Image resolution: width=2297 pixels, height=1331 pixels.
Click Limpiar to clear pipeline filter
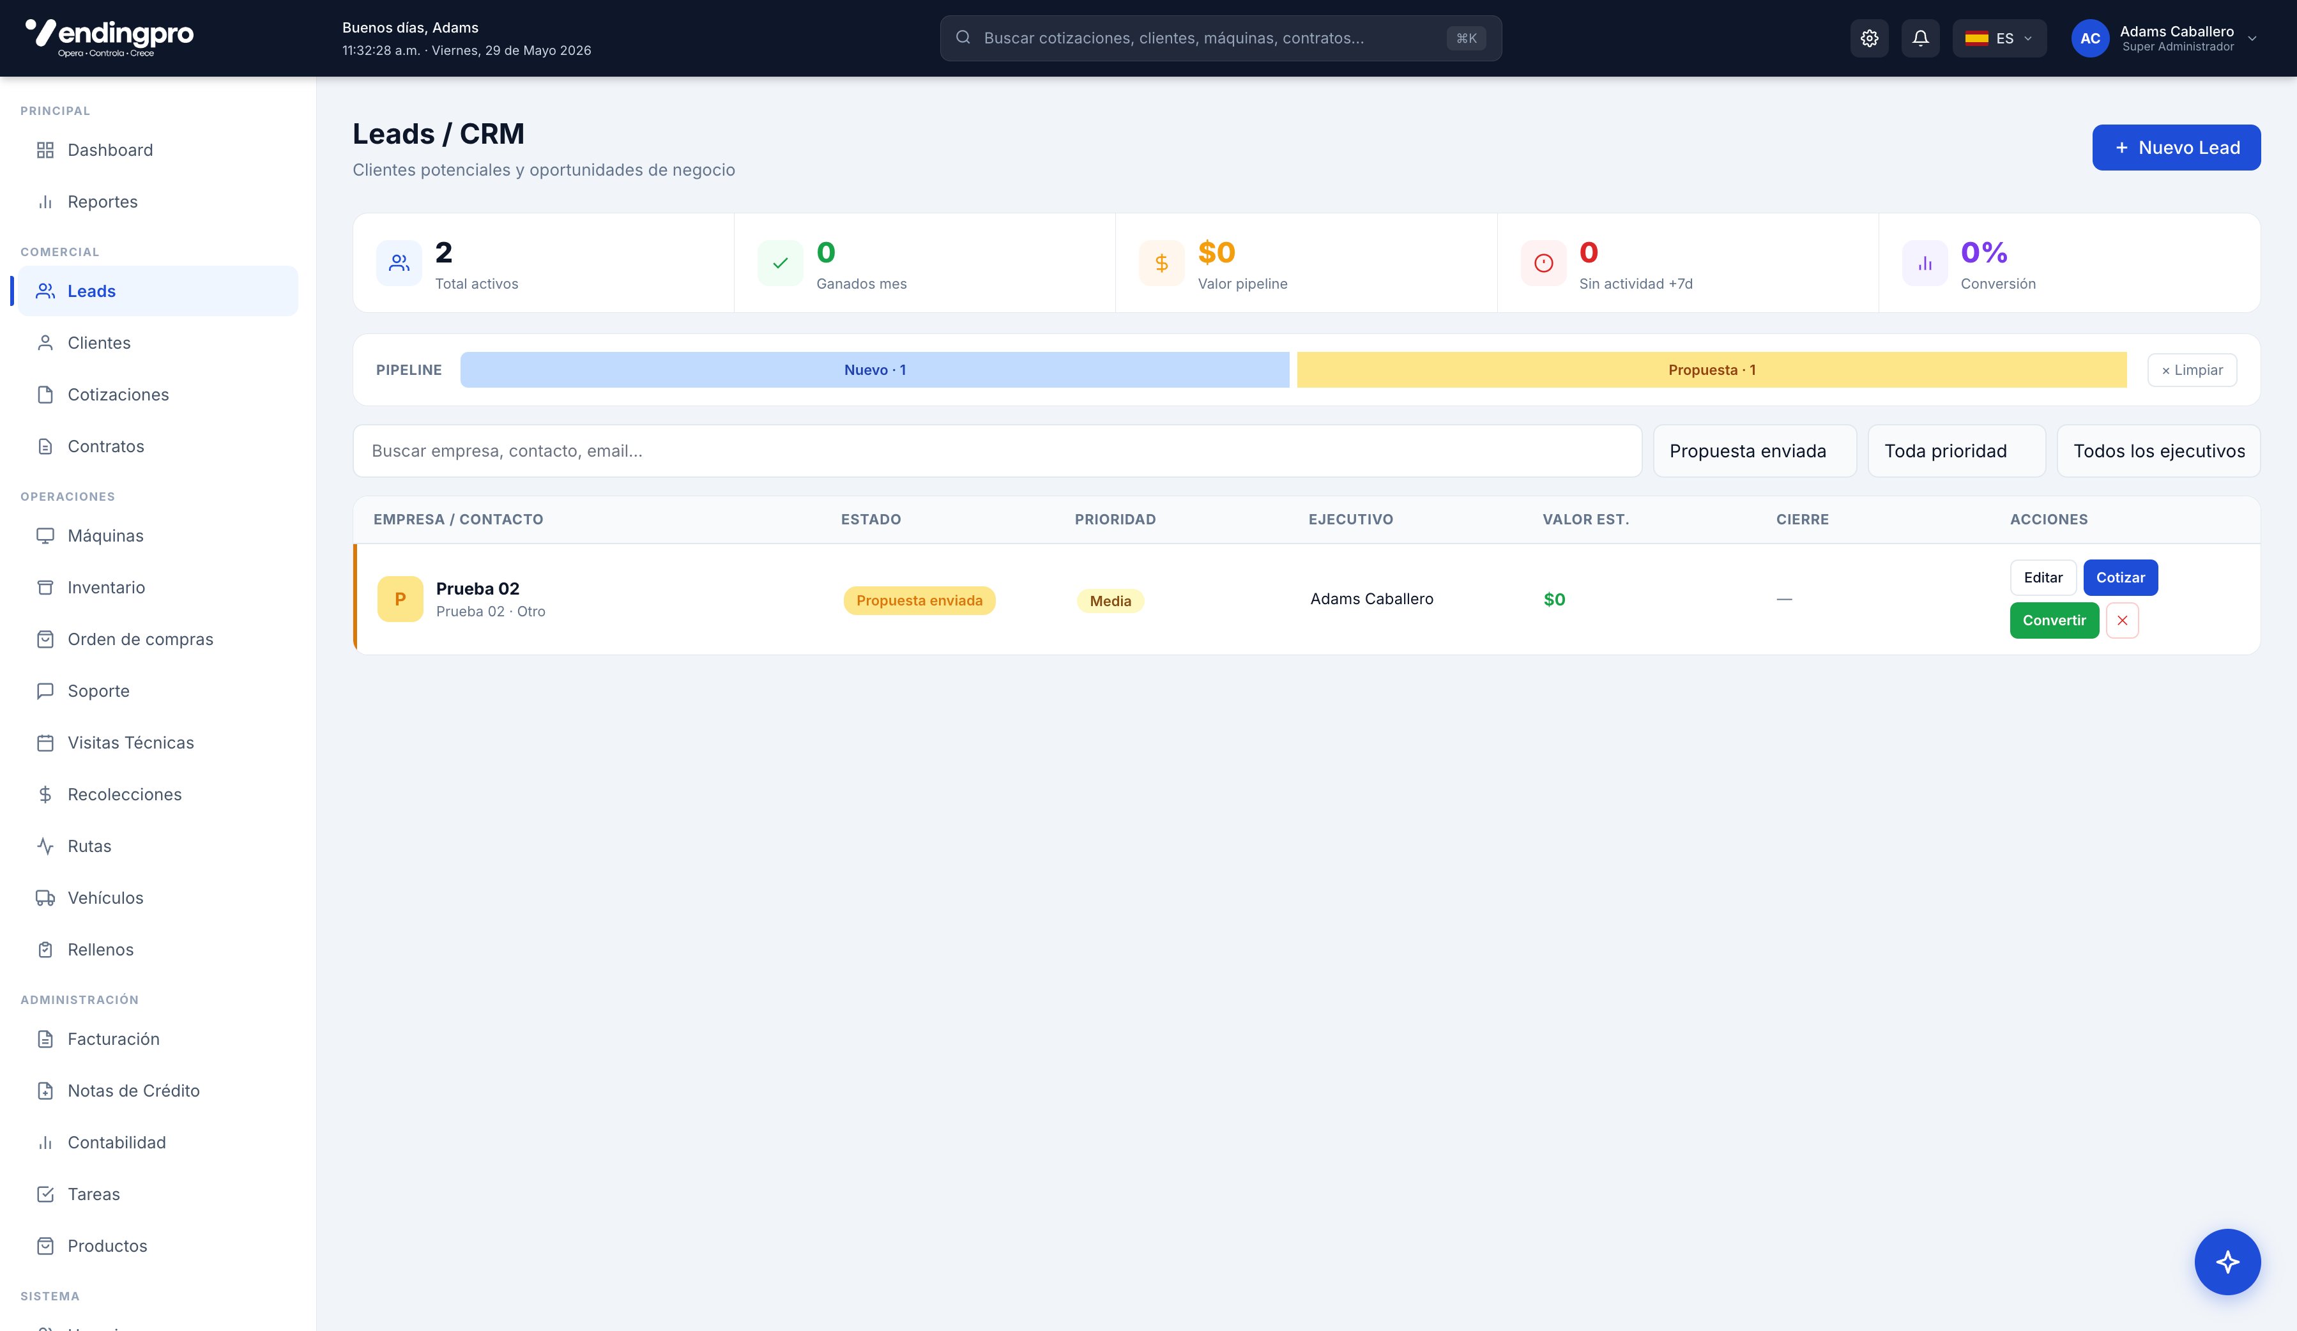[2191, 370]
